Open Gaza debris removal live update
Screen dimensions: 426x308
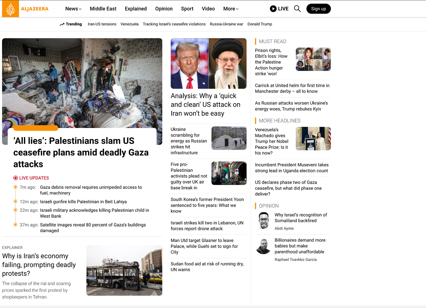[x=91, y=190]
